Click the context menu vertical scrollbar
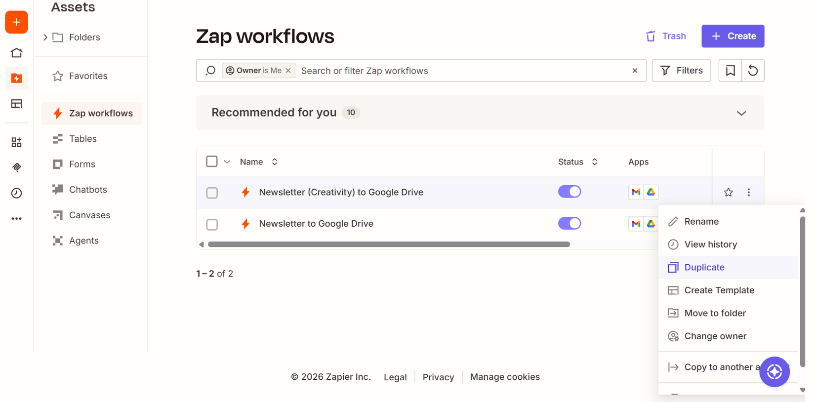 [802, 291]
